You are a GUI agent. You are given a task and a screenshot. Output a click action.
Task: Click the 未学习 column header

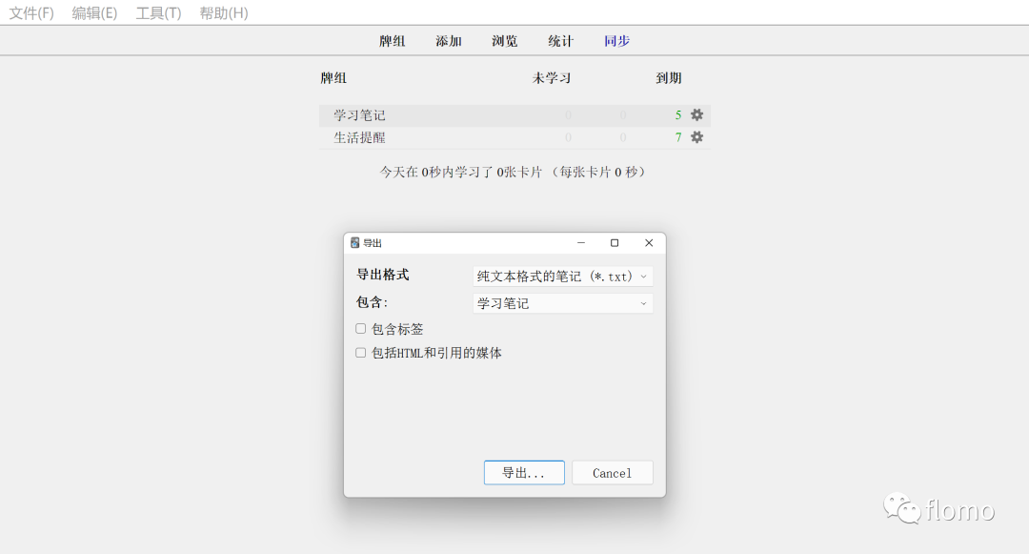[x=552, y=78]
